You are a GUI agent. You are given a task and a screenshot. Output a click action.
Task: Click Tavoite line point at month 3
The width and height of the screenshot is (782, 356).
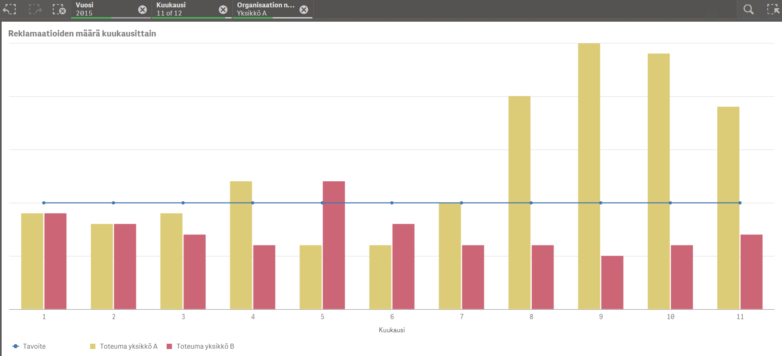click(183, 203)
